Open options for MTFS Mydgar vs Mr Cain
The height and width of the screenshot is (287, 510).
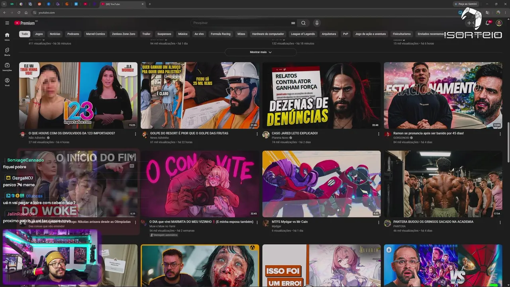pyautogui.click(x=379, y=222)
